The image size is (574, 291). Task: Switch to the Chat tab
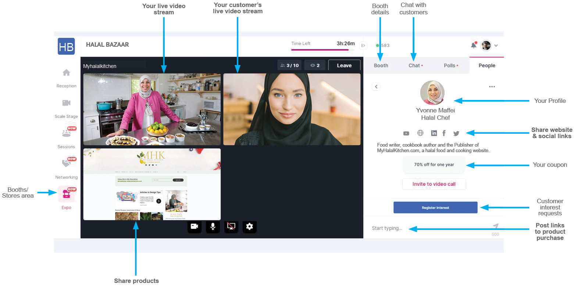click(x=416, y=65)
